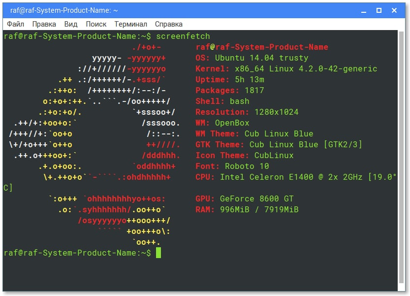The width and height of the screenshot is (410, 296).
Task: Click the 'screenfetch' command text
Action: (183, 36)
